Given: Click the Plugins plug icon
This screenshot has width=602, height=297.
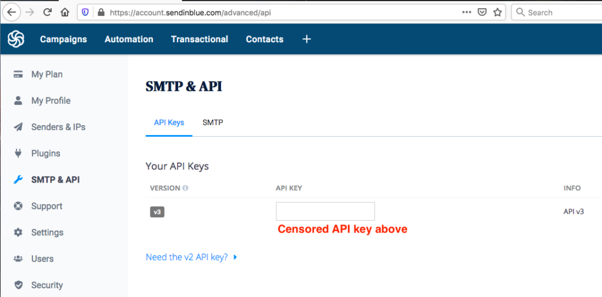Looking at the screenshot, I should [18, 154].
